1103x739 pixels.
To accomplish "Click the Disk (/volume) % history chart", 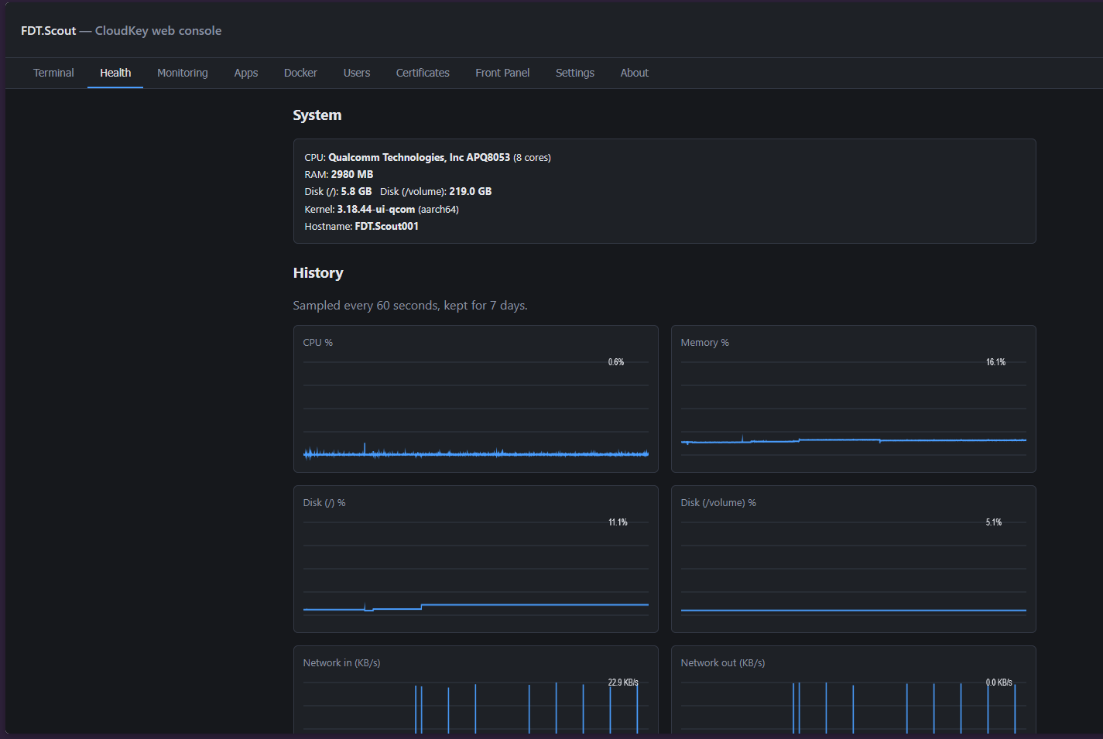I will pyautogui.click(x=854, y=559).
